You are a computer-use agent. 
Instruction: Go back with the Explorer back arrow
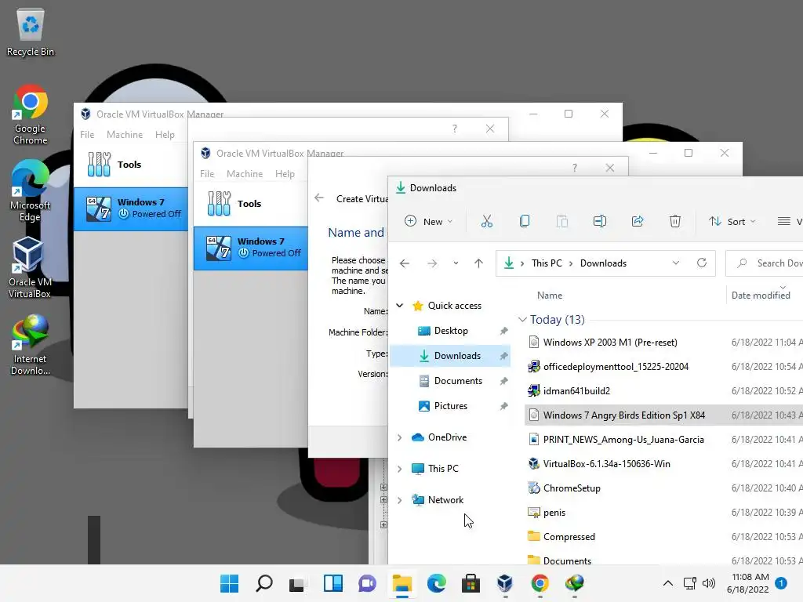pos(405,263)
